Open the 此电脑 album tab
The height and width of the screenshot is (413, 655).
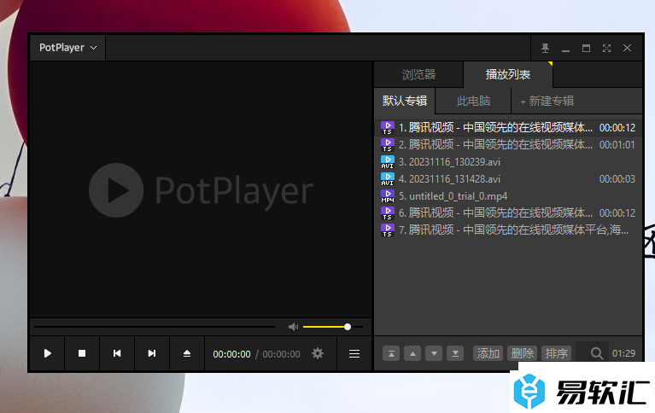pos(473,101)
